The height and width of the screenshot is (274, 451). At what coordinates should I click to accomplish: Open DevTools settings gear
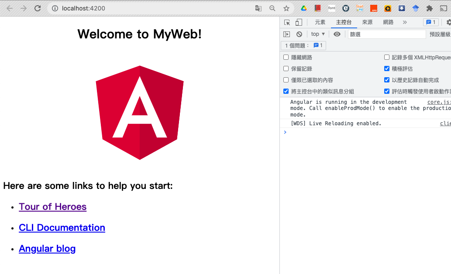[x=449, y=22]
